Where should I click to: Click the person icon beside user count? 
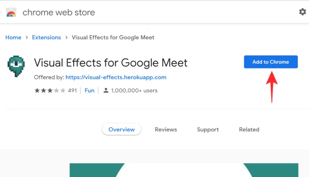click(105, 91)
